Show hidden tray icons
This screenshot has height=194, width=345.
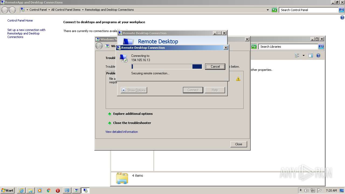(x=301, y=190)
